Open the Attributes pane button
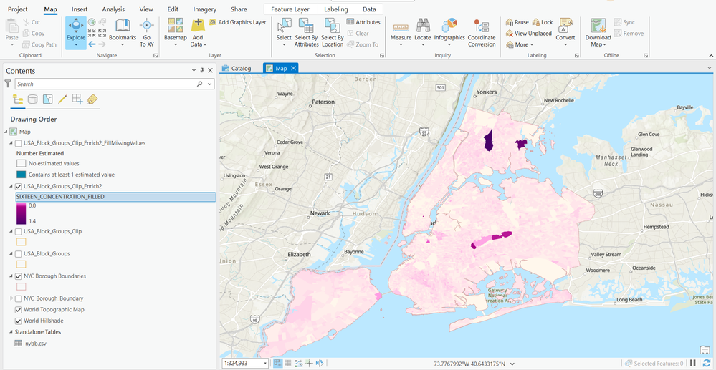Image resolution: width=716 pixels, height=370 pixels. (x=363, y=22)
